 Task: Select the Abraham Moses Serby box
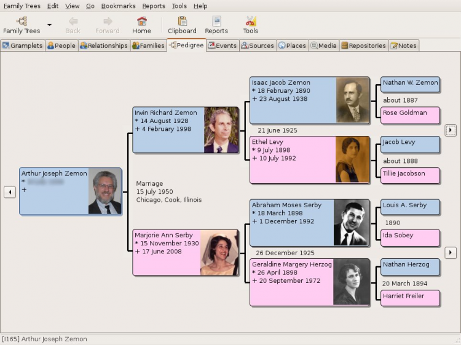292,222
